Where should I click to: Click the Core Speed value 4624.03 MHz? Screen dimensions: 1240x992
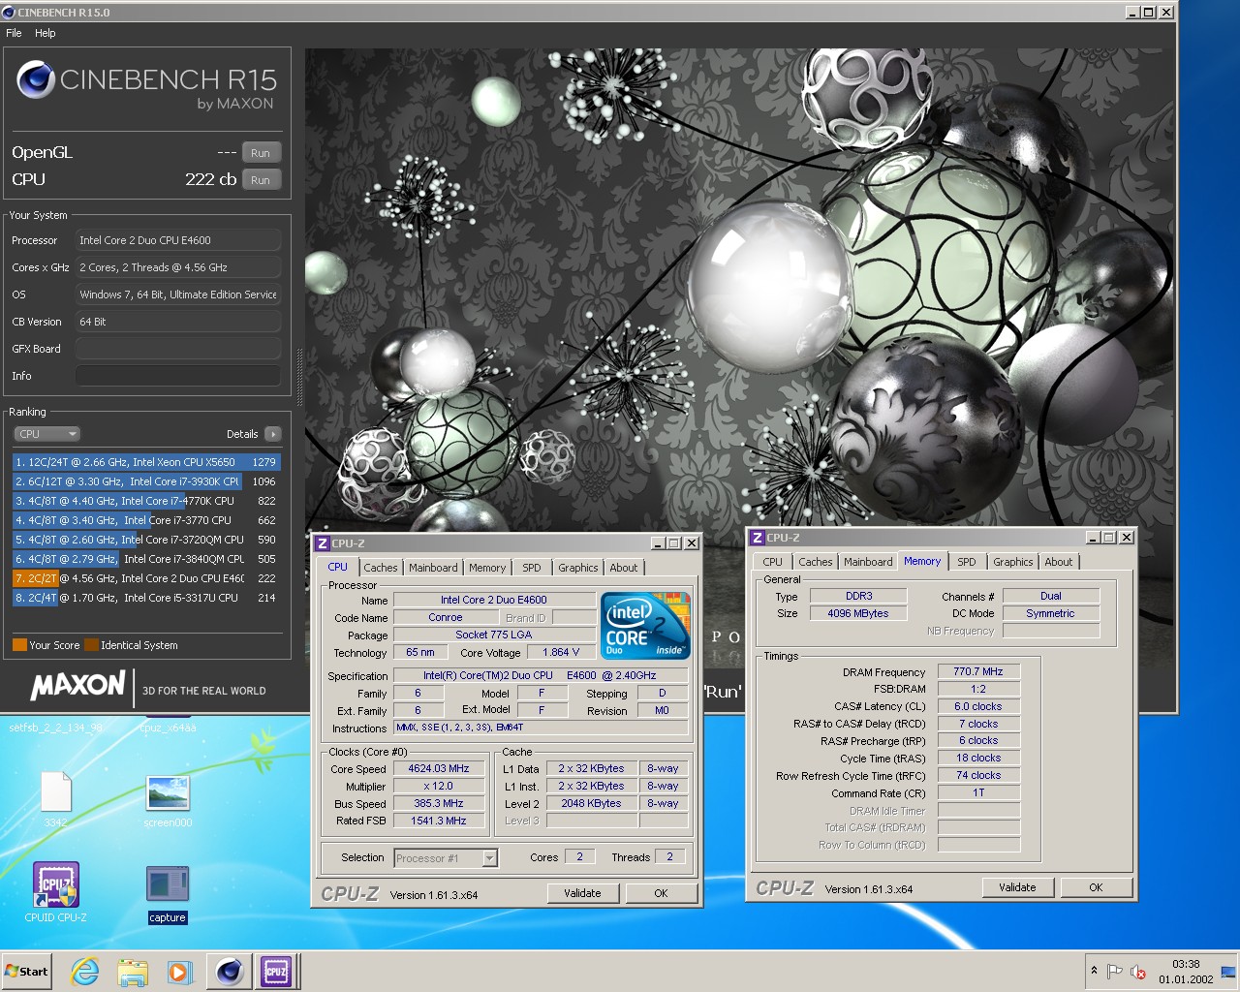tap(438, 769)
